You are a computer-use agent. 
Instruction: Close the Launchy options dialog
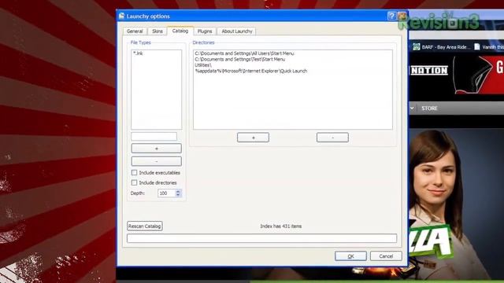point(402,16)
